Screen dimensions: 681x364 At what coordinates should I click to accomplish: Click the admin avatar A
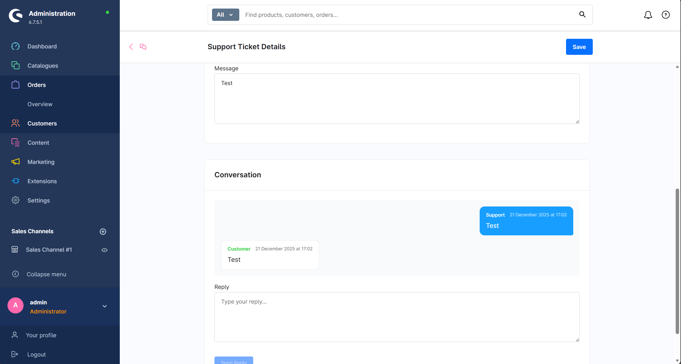[x=16, y=305]
